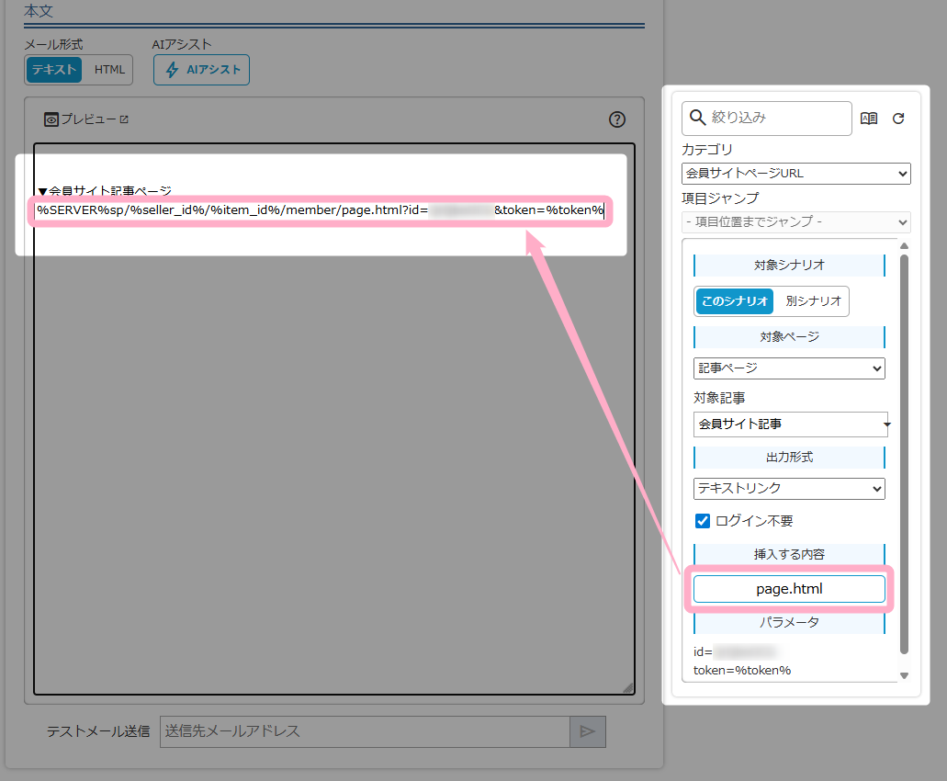
Task: Click the magnifier icon in the filter box
Action: point(697,118)
